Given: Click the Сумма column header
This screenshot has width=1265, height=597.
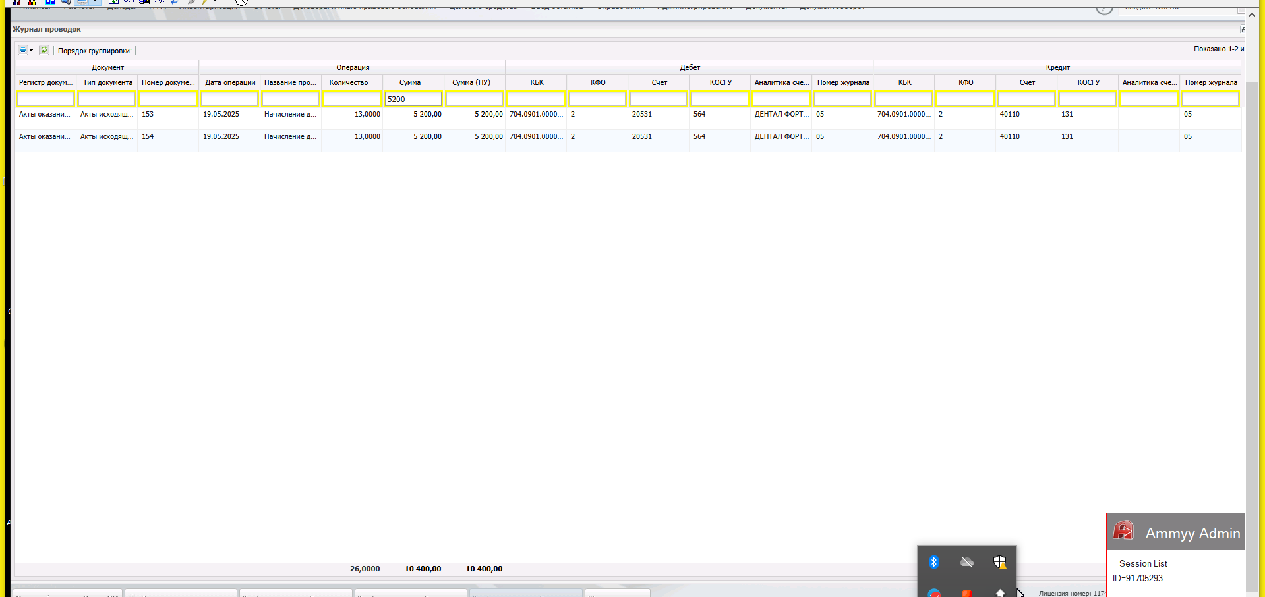Looking at the screenshot, I should point(413,82).
